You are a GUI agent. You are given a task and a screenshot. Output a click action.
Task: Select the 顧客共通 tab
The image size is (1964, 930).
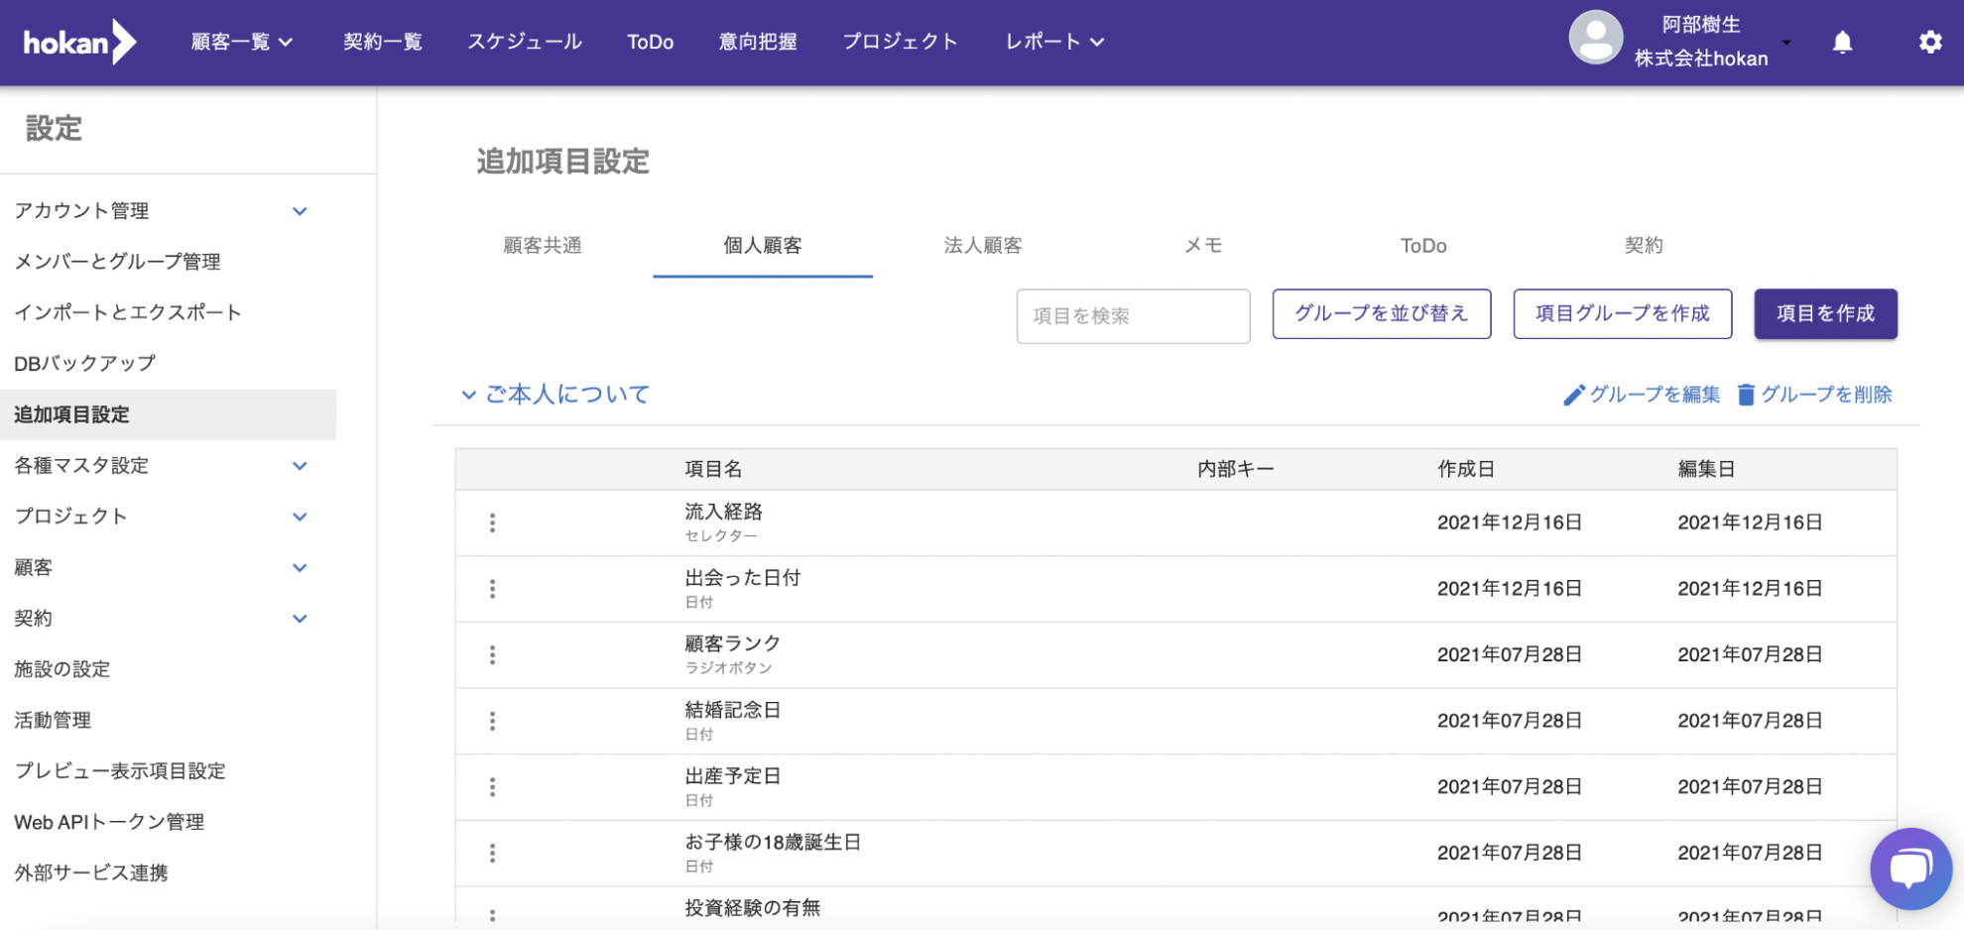pyautogui.click(x=543, y=246)
